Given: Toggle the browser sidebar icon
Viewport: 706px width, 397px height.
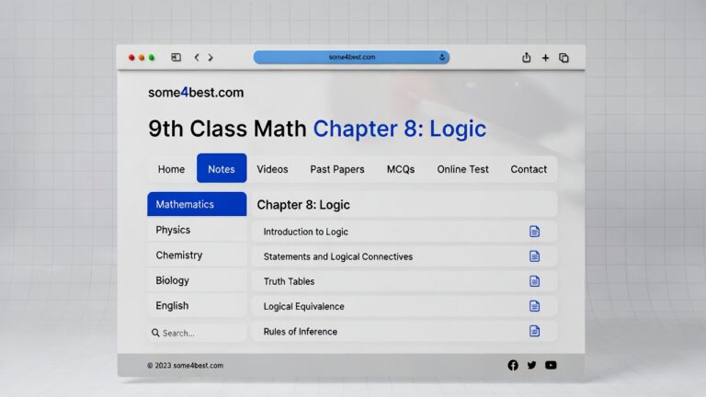Looking at the screenshot, I should pos(176,57).
